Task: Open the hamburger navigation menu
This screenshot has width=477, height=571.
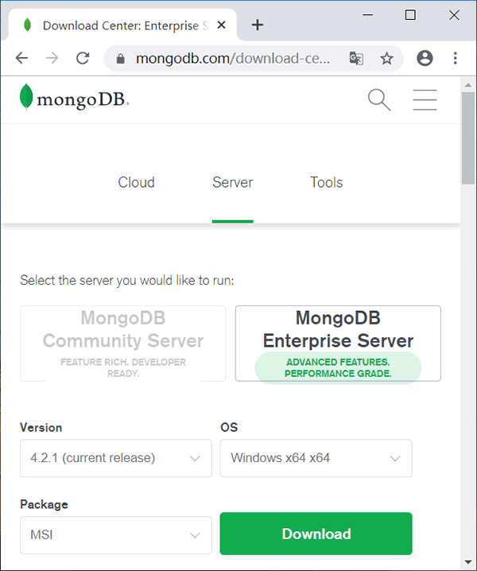Action: click(425, 99)
